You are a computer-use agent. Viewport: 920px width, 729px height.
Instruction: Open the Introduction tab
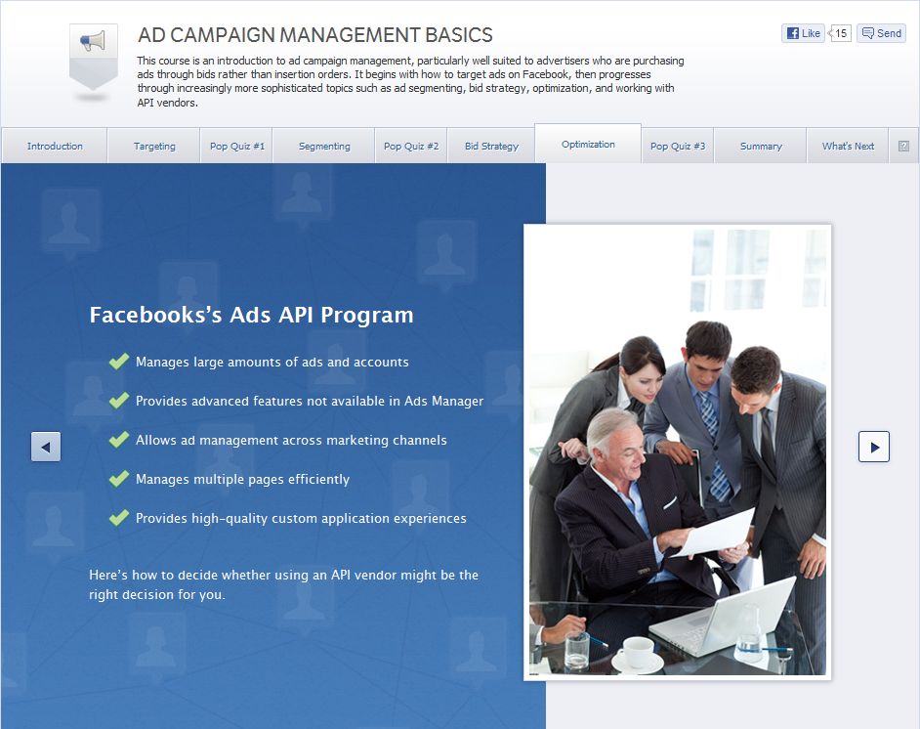tap(55, 147)
